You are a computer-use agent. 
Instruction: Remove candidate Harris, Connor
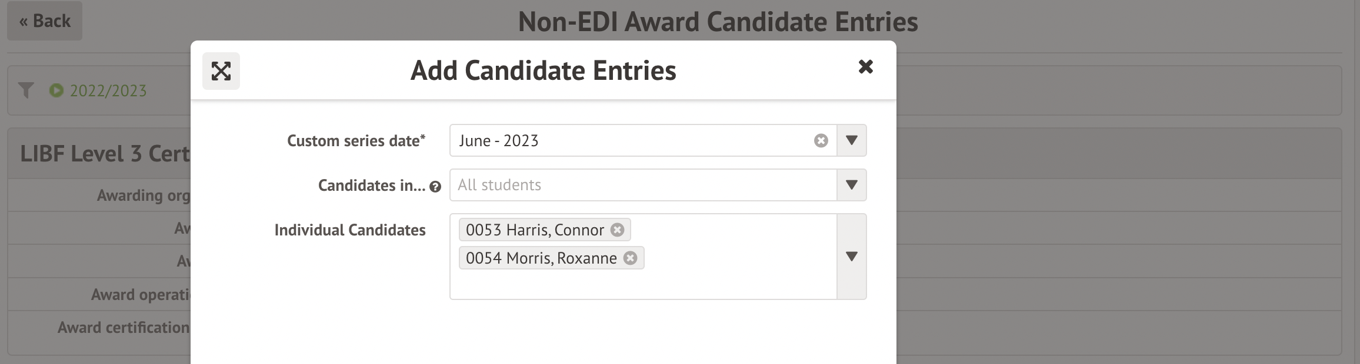[x=617, y=230]
